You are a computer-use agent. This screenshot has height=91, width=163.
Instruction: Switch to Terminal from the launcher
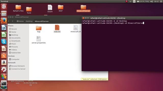coord(4,83)
